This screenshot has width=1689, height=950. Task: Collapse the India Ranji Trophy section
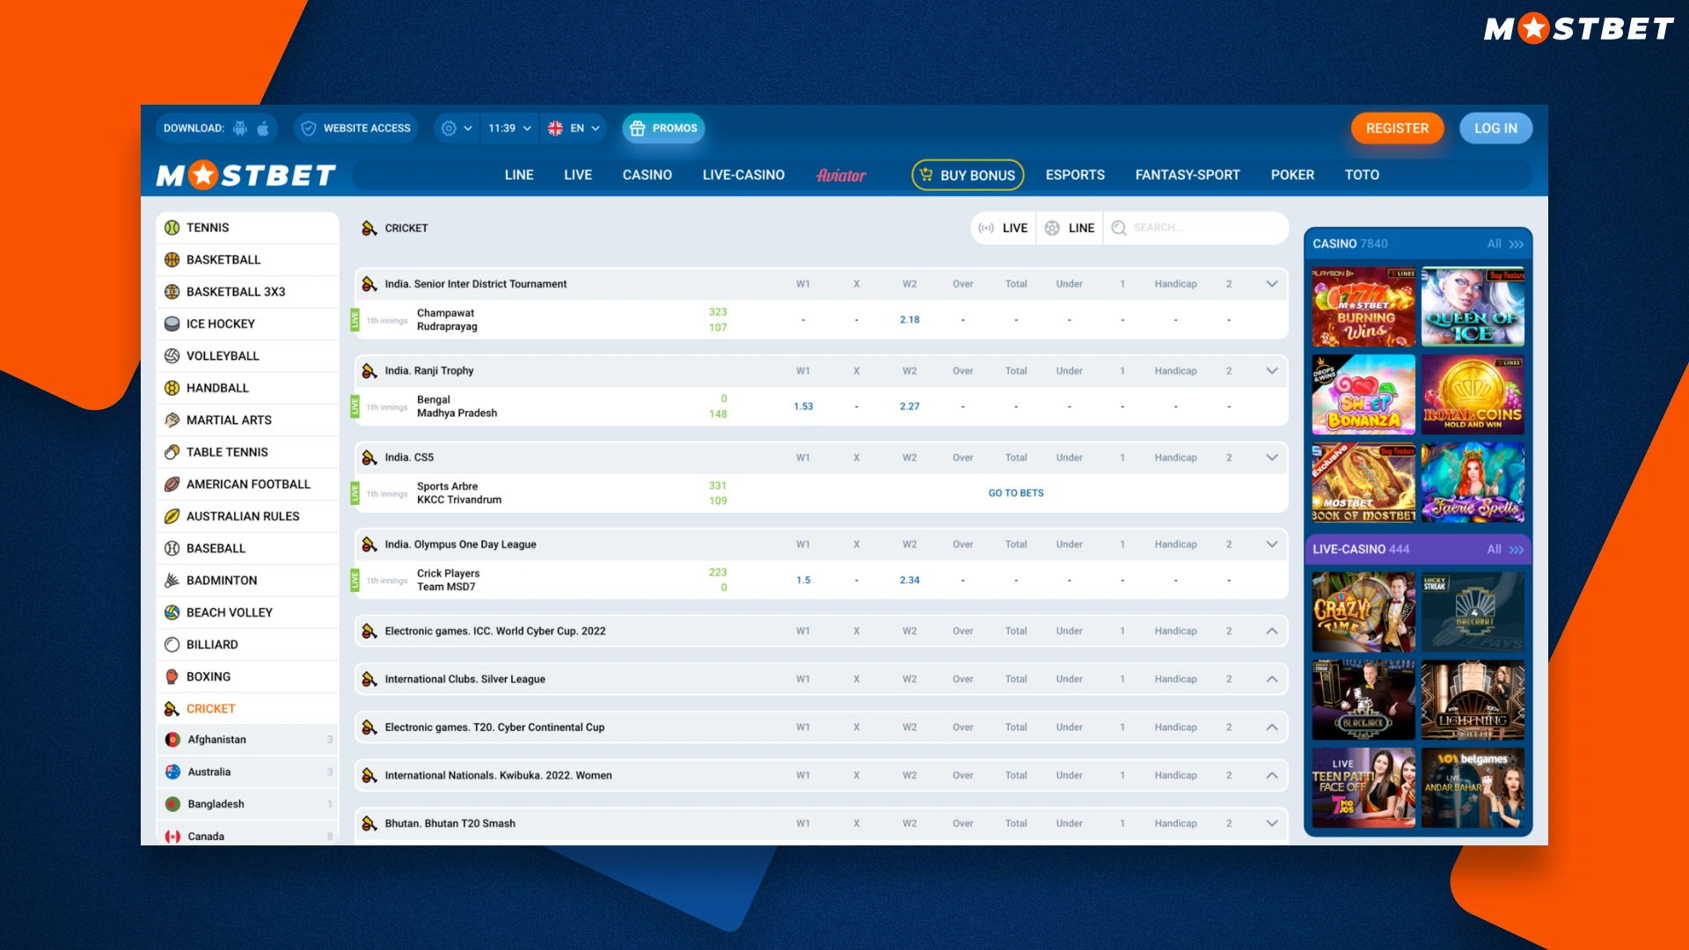(x=1272, y=371)
